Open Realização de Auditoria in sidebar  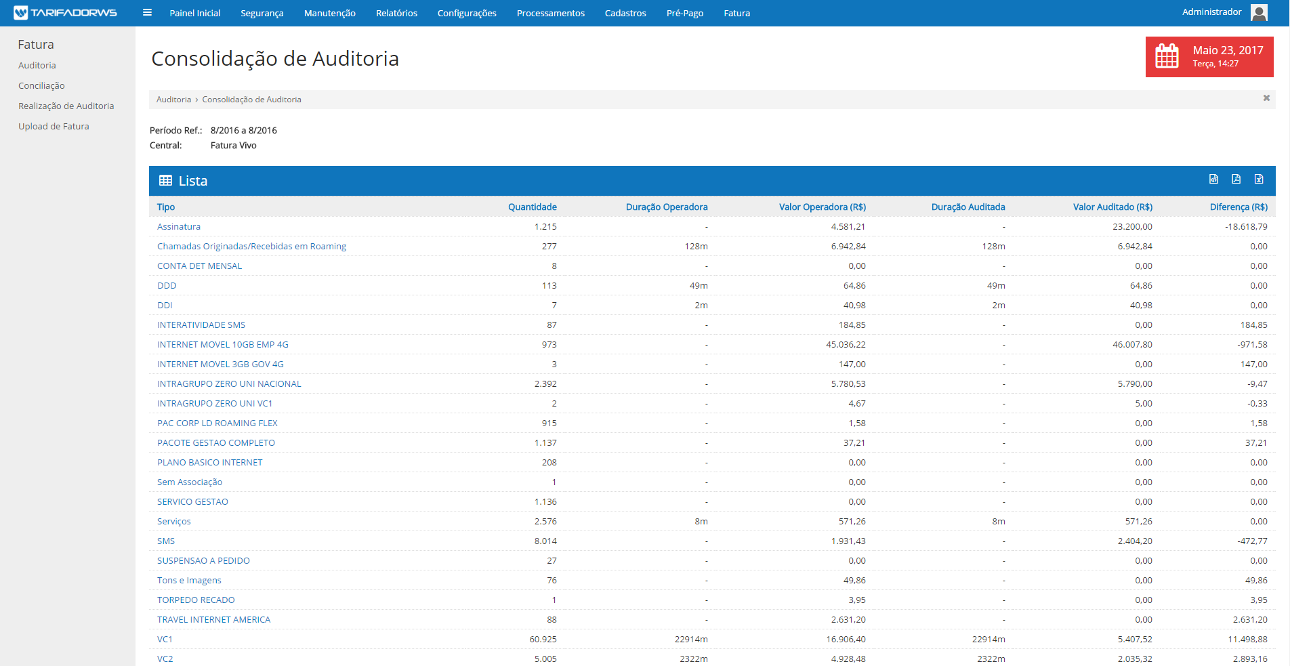(x=66, y=106)
